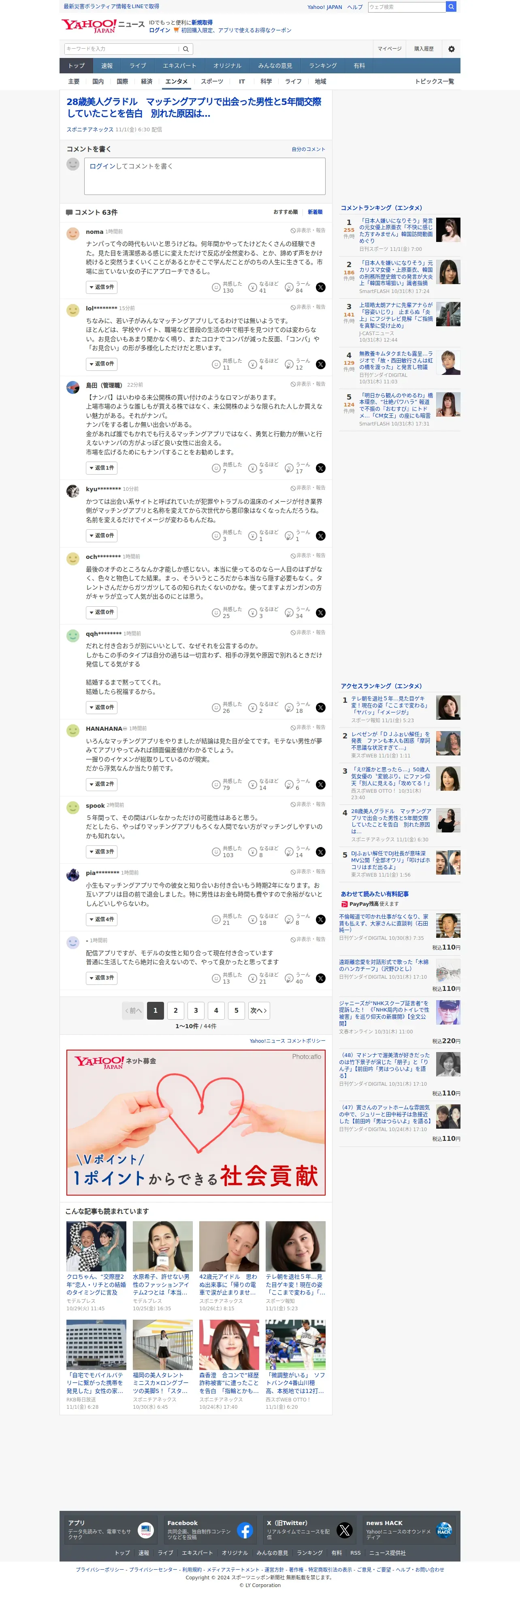Share lol******** comment on X
Screen dimensions: 520x1598
[x=320, y=364]
